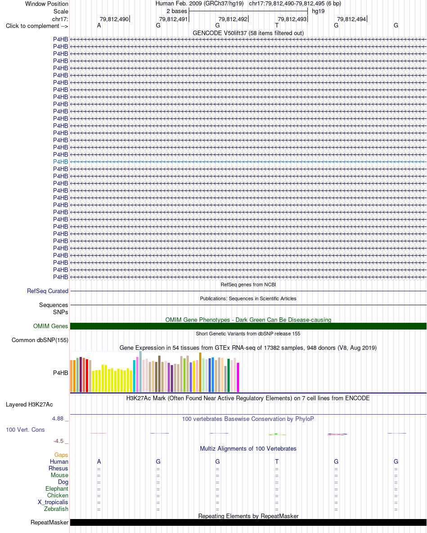The width and height of the screenshot is (427, 533).
Task: Select the 'Scale' track label
Action: click(x=61, y=11)
